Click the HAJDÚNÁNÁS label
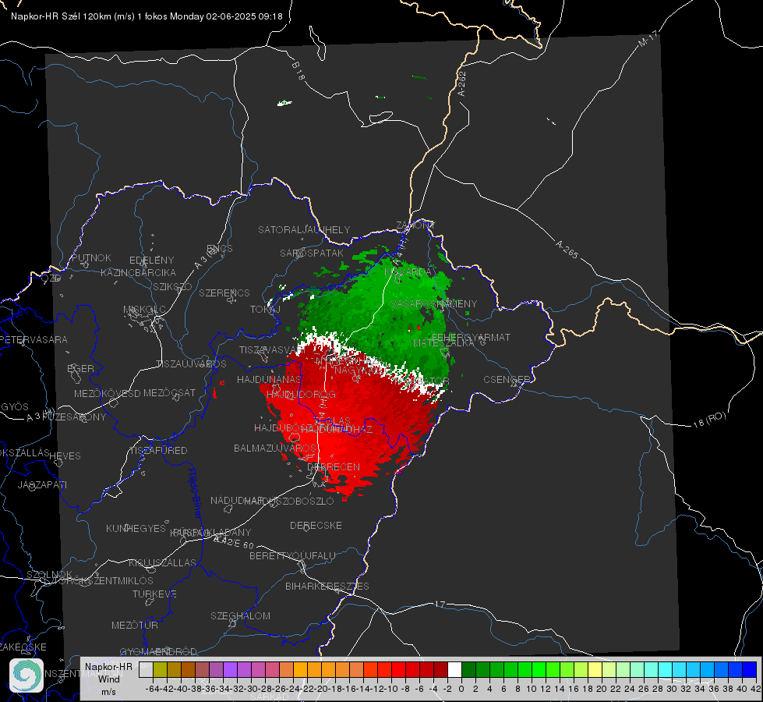Image resolution: width=763 pixels, height=702 pixels. [x=269, y=379]
